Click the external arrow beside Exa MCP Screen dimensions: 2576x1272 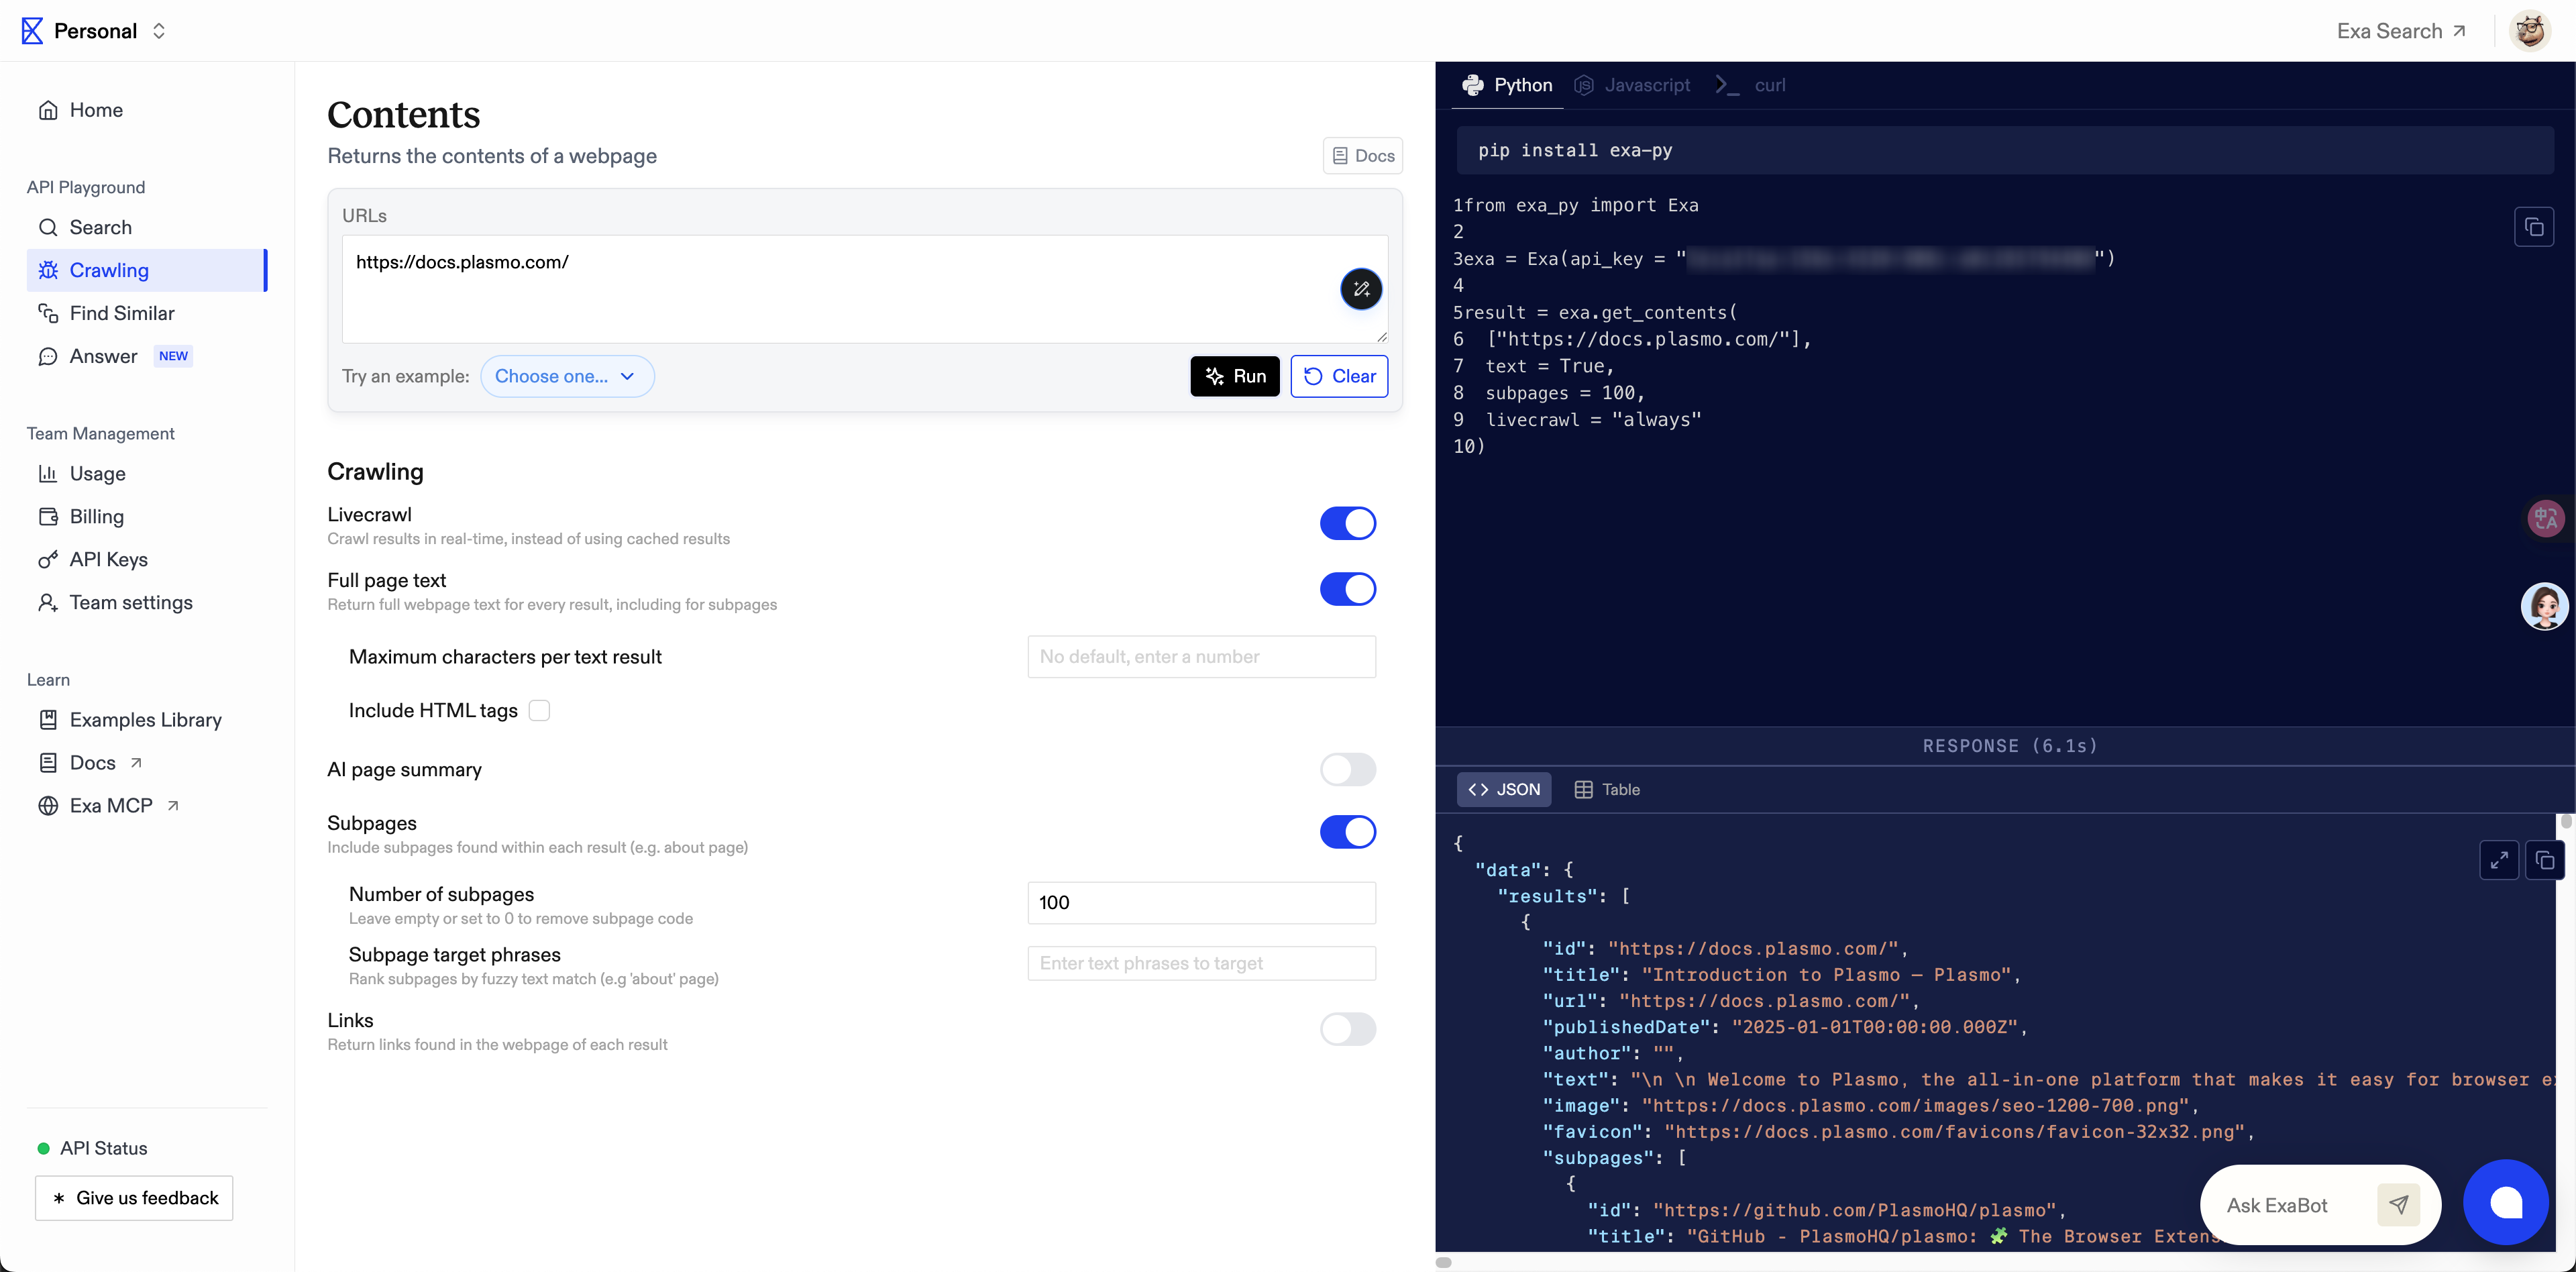coord(173,806)
